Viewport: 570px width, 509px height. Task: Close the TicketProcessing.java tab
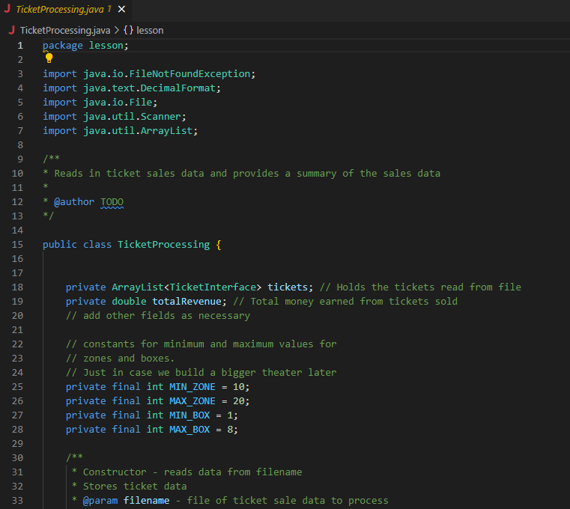[x=122, y=9]
